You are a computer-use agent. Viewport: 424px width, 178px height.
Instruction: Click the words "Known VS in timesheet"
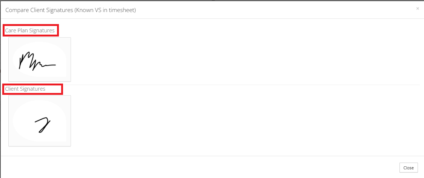[x=110, y=10]
